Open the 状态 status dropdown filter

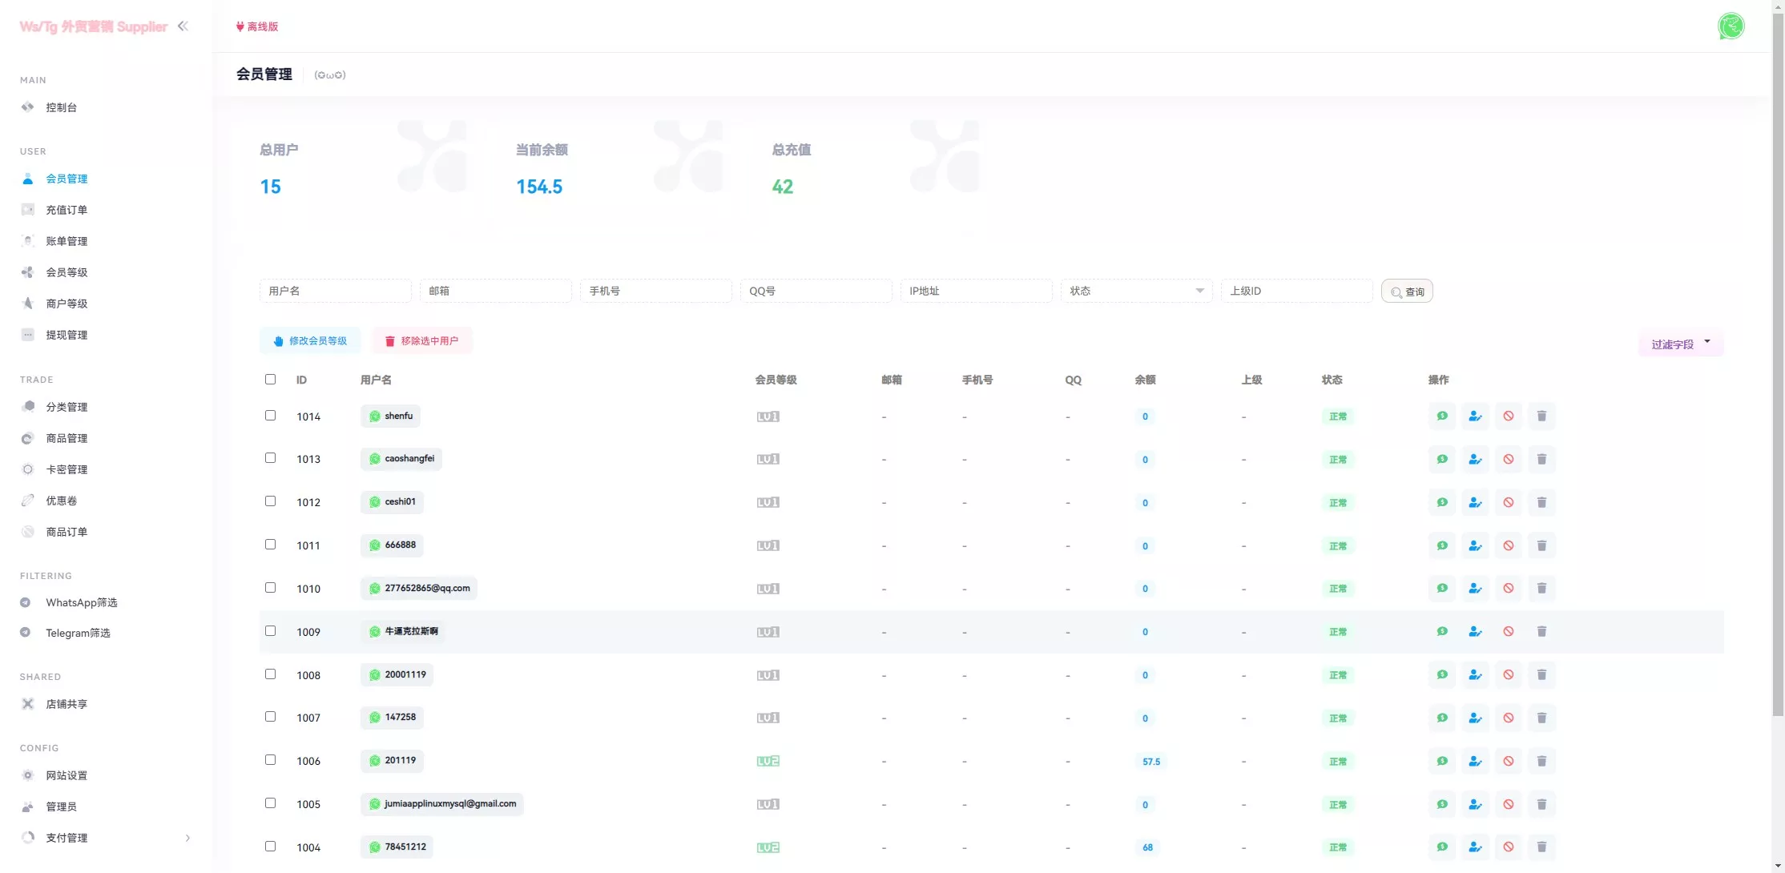point(1136,291)
